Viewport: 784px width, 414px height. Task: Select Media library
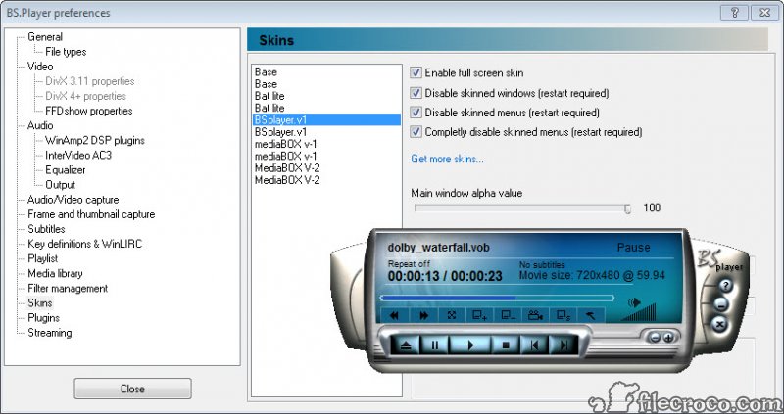click(55, 273)
